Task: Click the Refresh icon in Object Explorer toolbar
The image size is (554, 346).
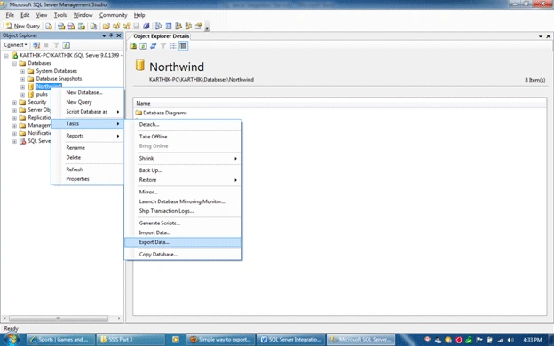Action: point(66,45)
